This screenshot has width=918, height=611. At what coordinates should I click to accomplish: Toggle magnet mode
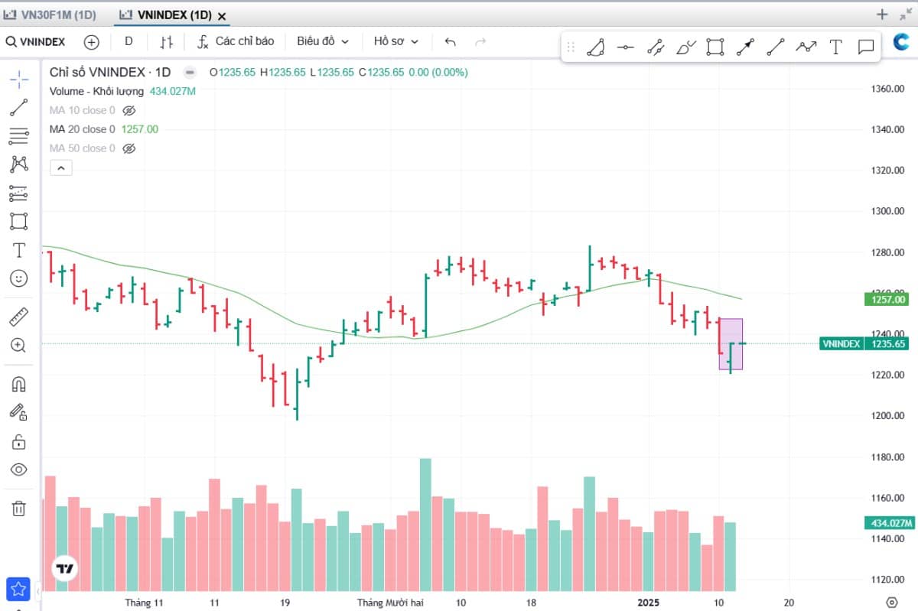tap(19, 383)
